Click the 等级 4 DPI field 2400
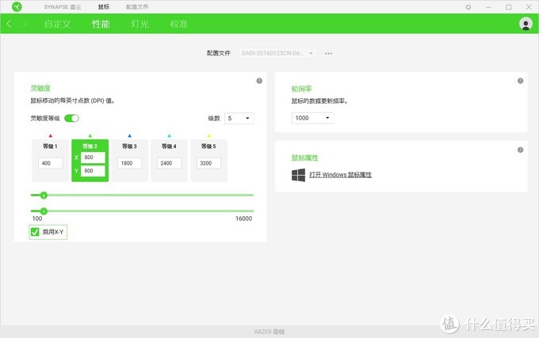Screen dimensions: 539x338 [169, 163]
